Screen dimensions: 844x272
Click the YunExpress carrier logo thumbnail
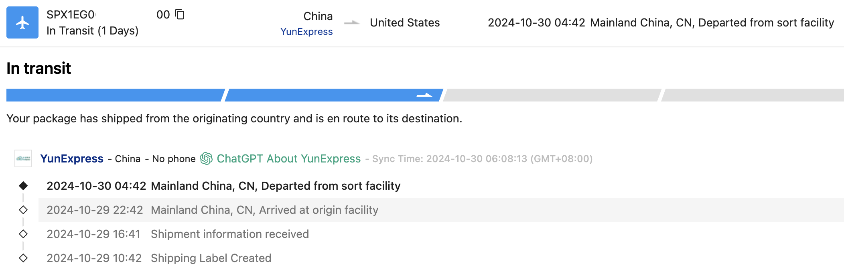23,158
